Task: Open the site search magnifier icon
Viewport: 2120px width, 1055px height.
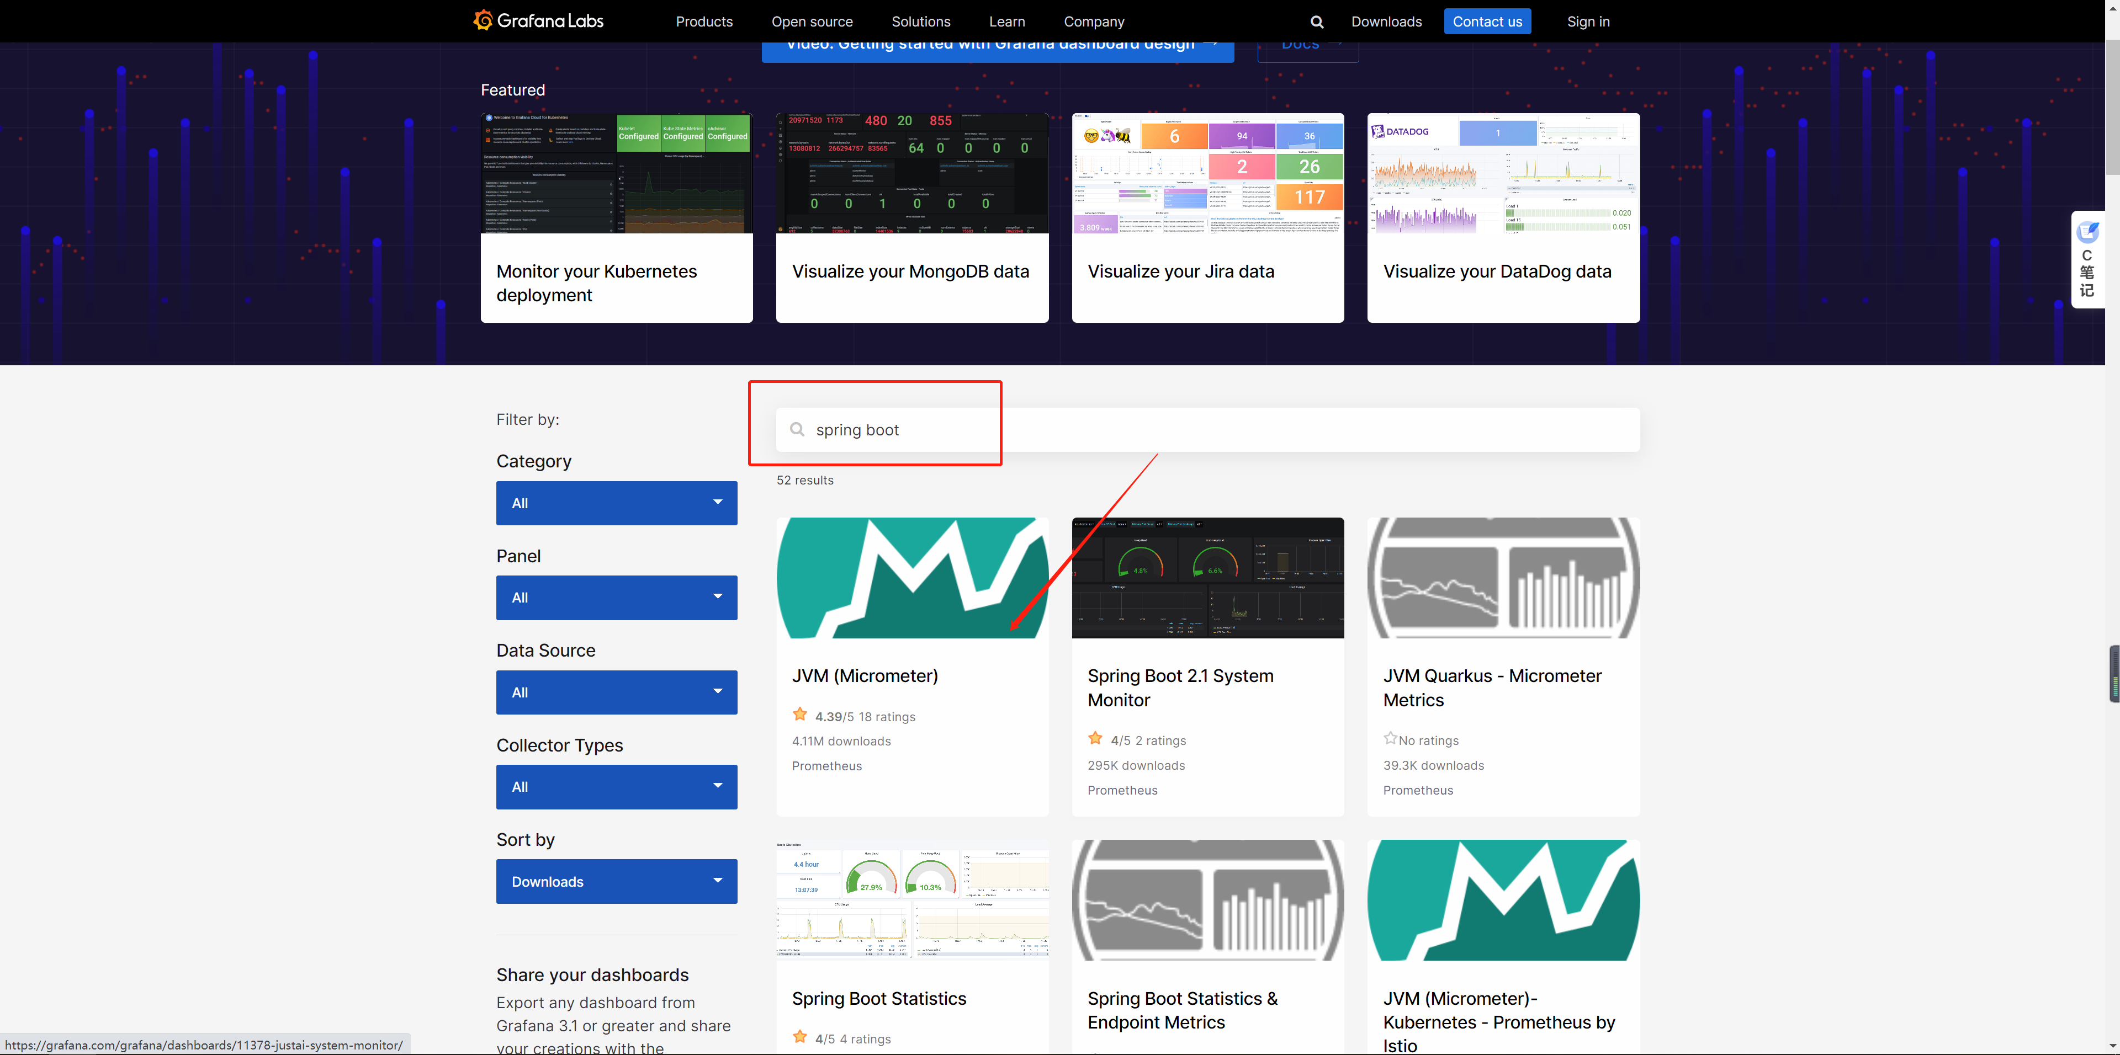Action: click(x=1317, y=22)
